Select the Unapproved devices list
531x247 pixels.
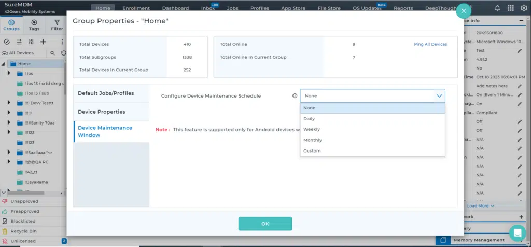[24, 201]
